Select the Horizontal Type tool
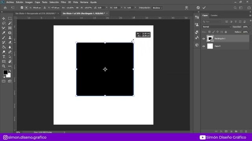Image resolution: width=252 pixels, height=141 pixels. (x=4, y=57)
